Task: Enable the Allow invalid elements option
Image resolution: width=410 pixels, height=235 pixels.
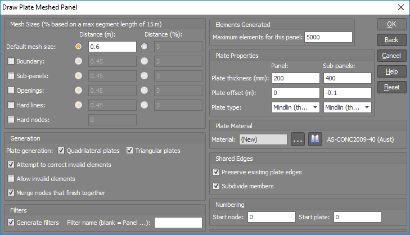Action: [x=11, y=179]
